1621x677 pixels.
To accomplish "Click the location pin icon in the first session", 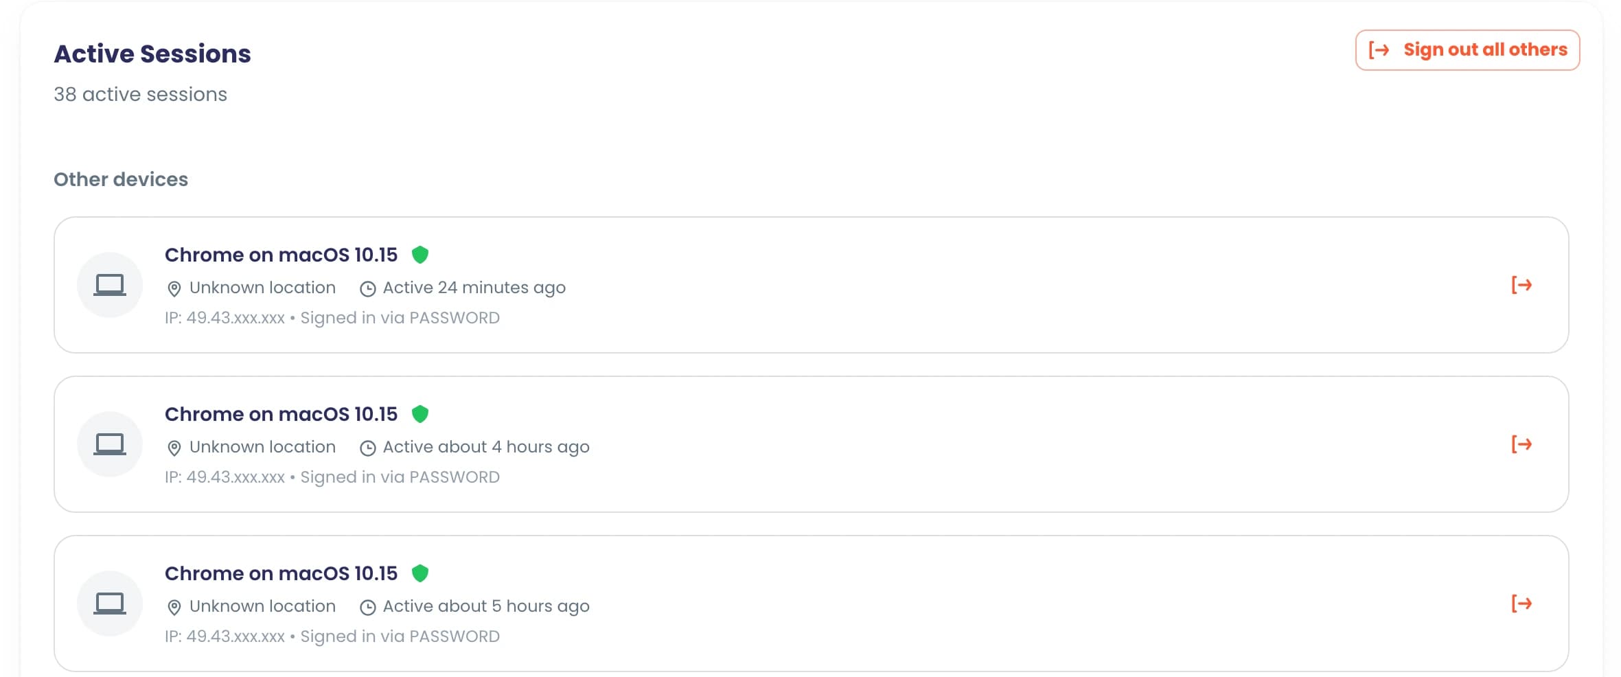I will click(x=174, y=289).
